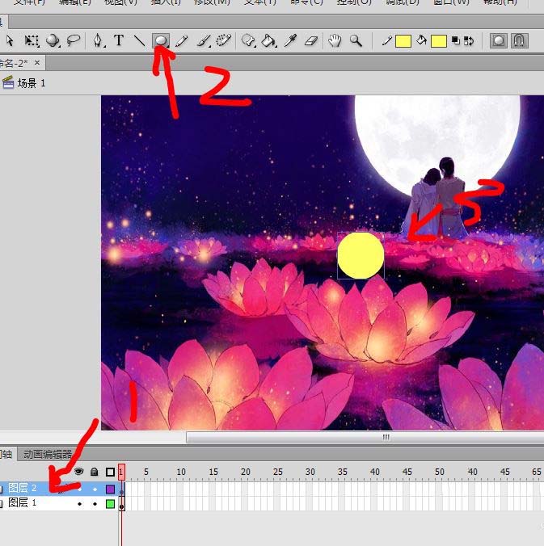Viewport: 544px width, 546px height.
Task: Open the 修改(M) menu
Action: pos(212,2)
